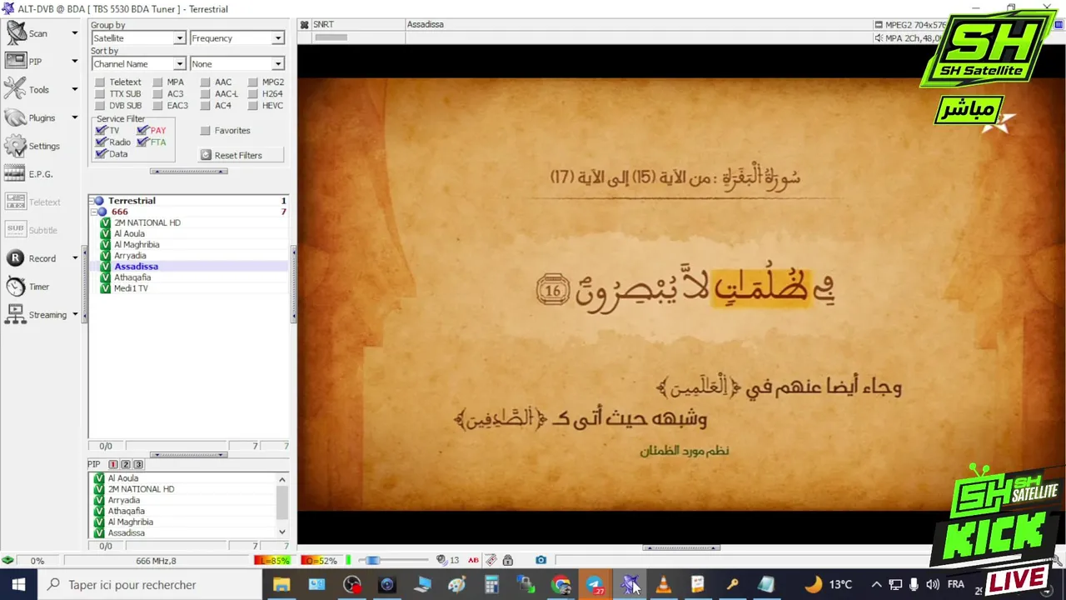Uncheck the PAY service filter

point(142,131)
